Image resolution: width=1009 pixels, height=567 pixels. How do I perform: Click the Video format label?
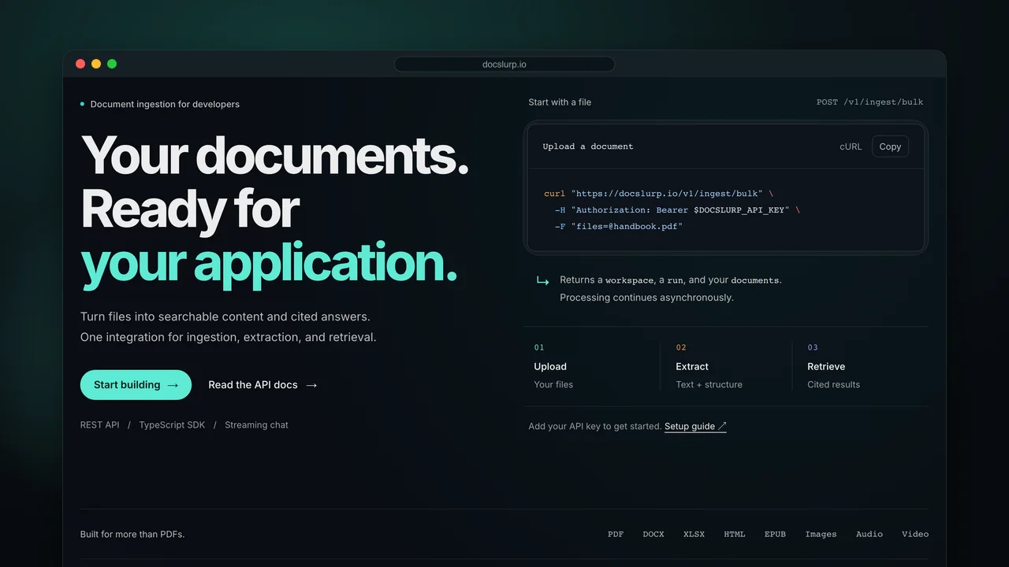[x=915, y=534]
